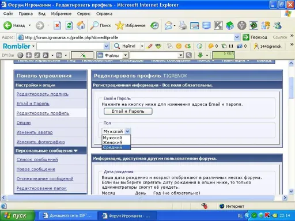This screenshot has height=221, width=295.
Task: Print the page with printer icon
Action: click(183, 25)
